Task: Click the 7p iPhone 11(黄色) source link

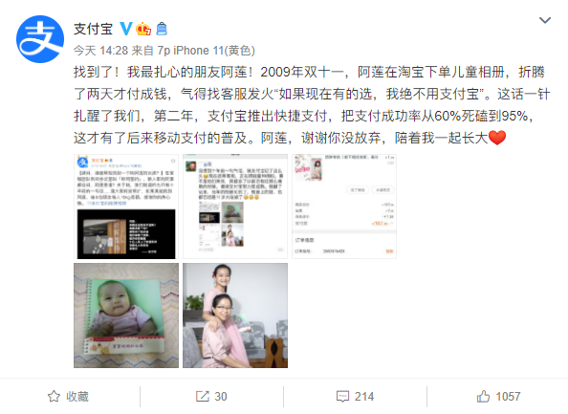Action: (206, 51)
